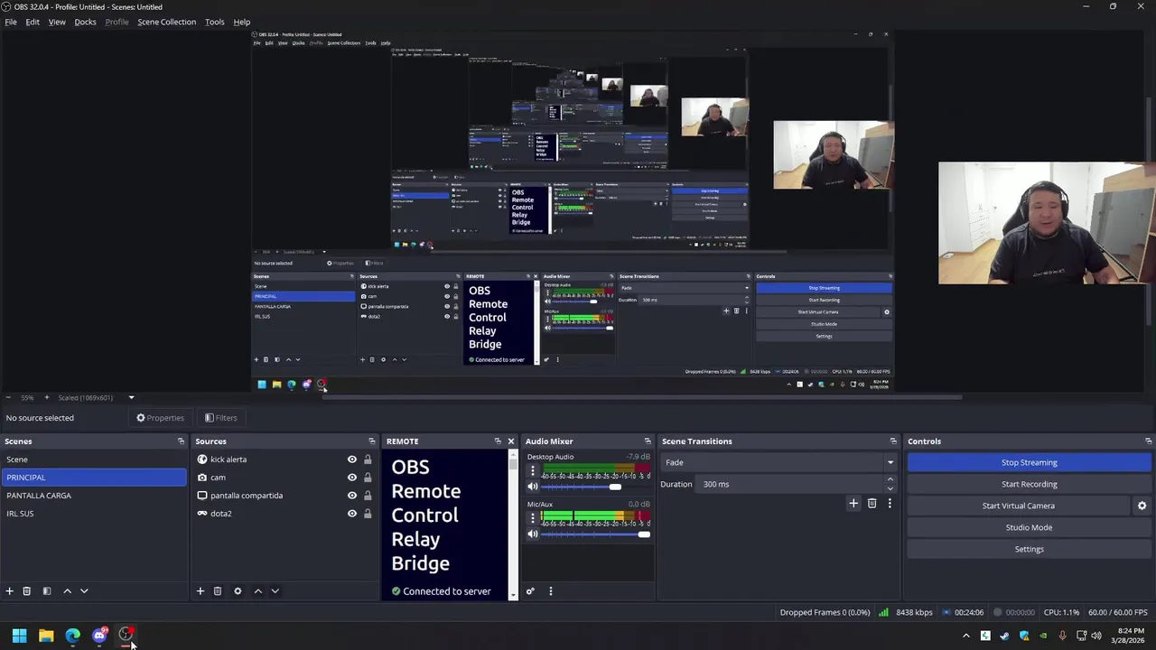Screen dimensions: 1156x650
Task: Undock the Controls panel
Action: pos(1148,441)
